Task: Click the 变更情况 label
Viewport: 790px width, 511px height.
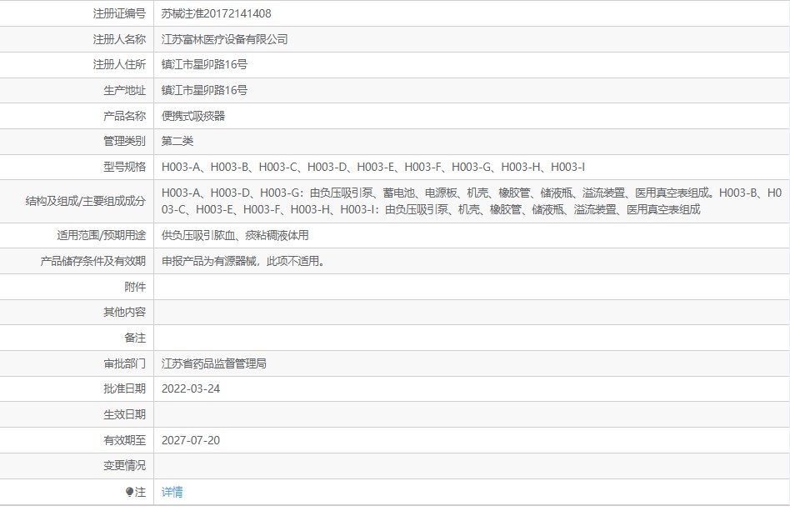Action: pyautogui.click(x=124, y=465)
